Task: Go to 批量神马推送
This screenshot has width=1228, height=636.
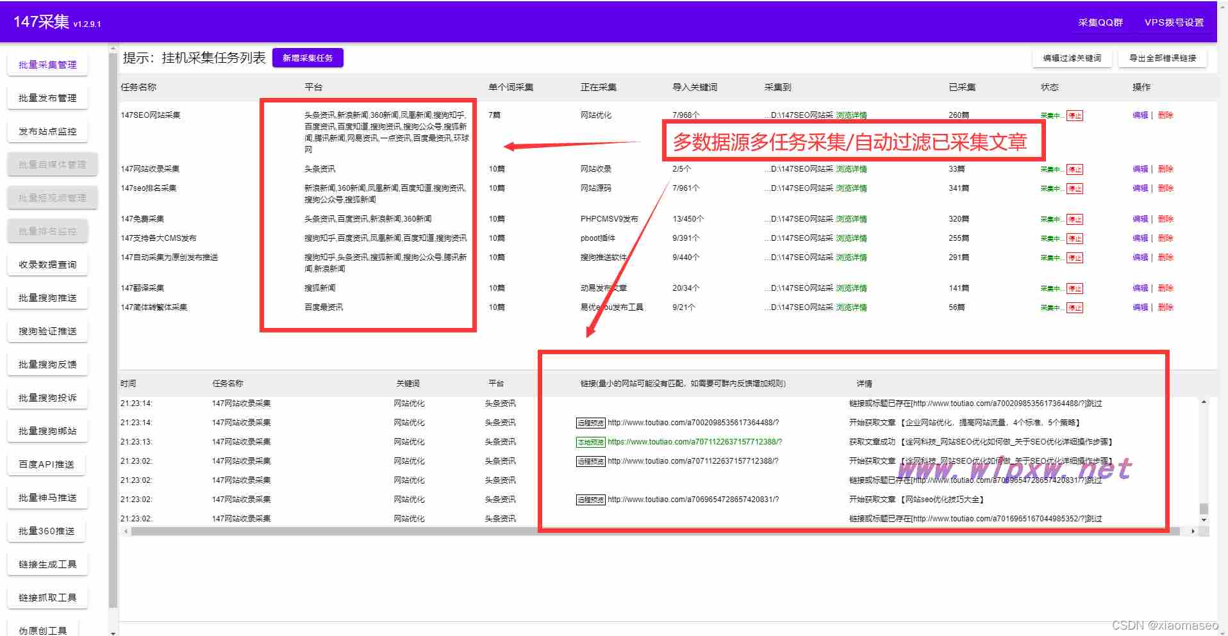Action: [47, 498]
